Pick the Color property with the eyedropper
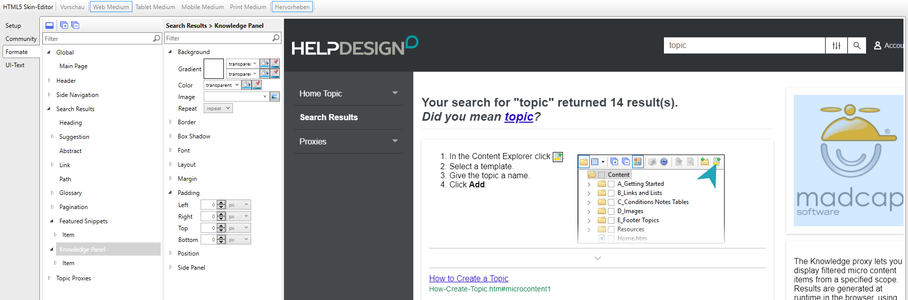 [x=257, y=85]
